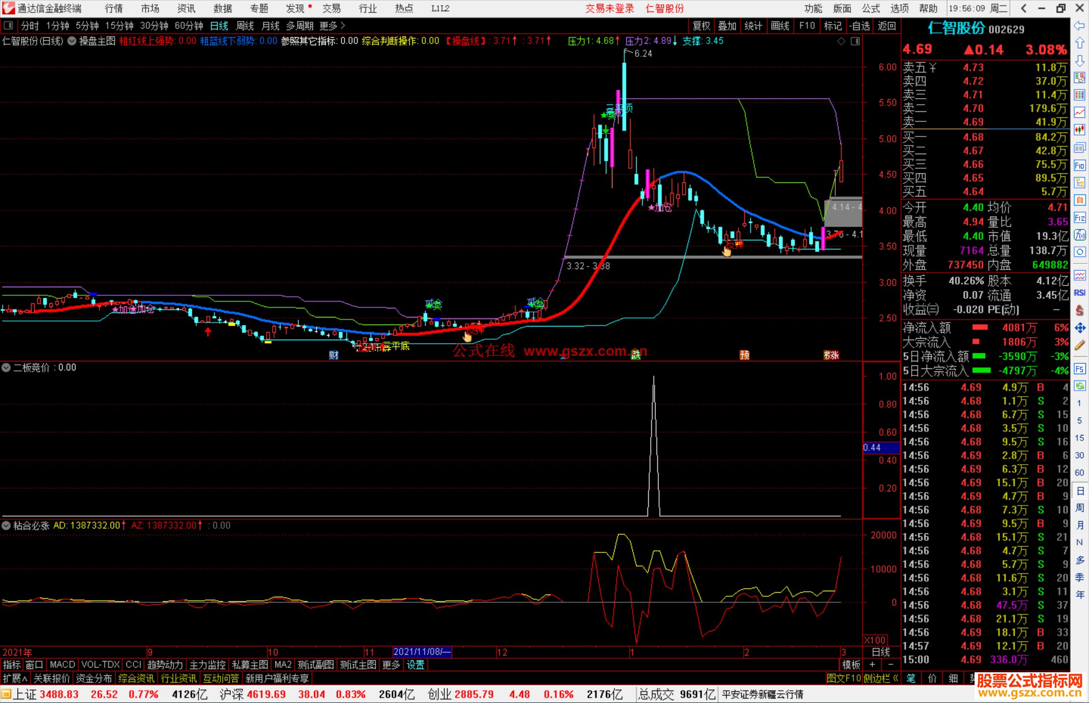Screen dimensions: 1089x703
Task: Click the RSI indicator sidebar icon
Action: (1079, 293)
